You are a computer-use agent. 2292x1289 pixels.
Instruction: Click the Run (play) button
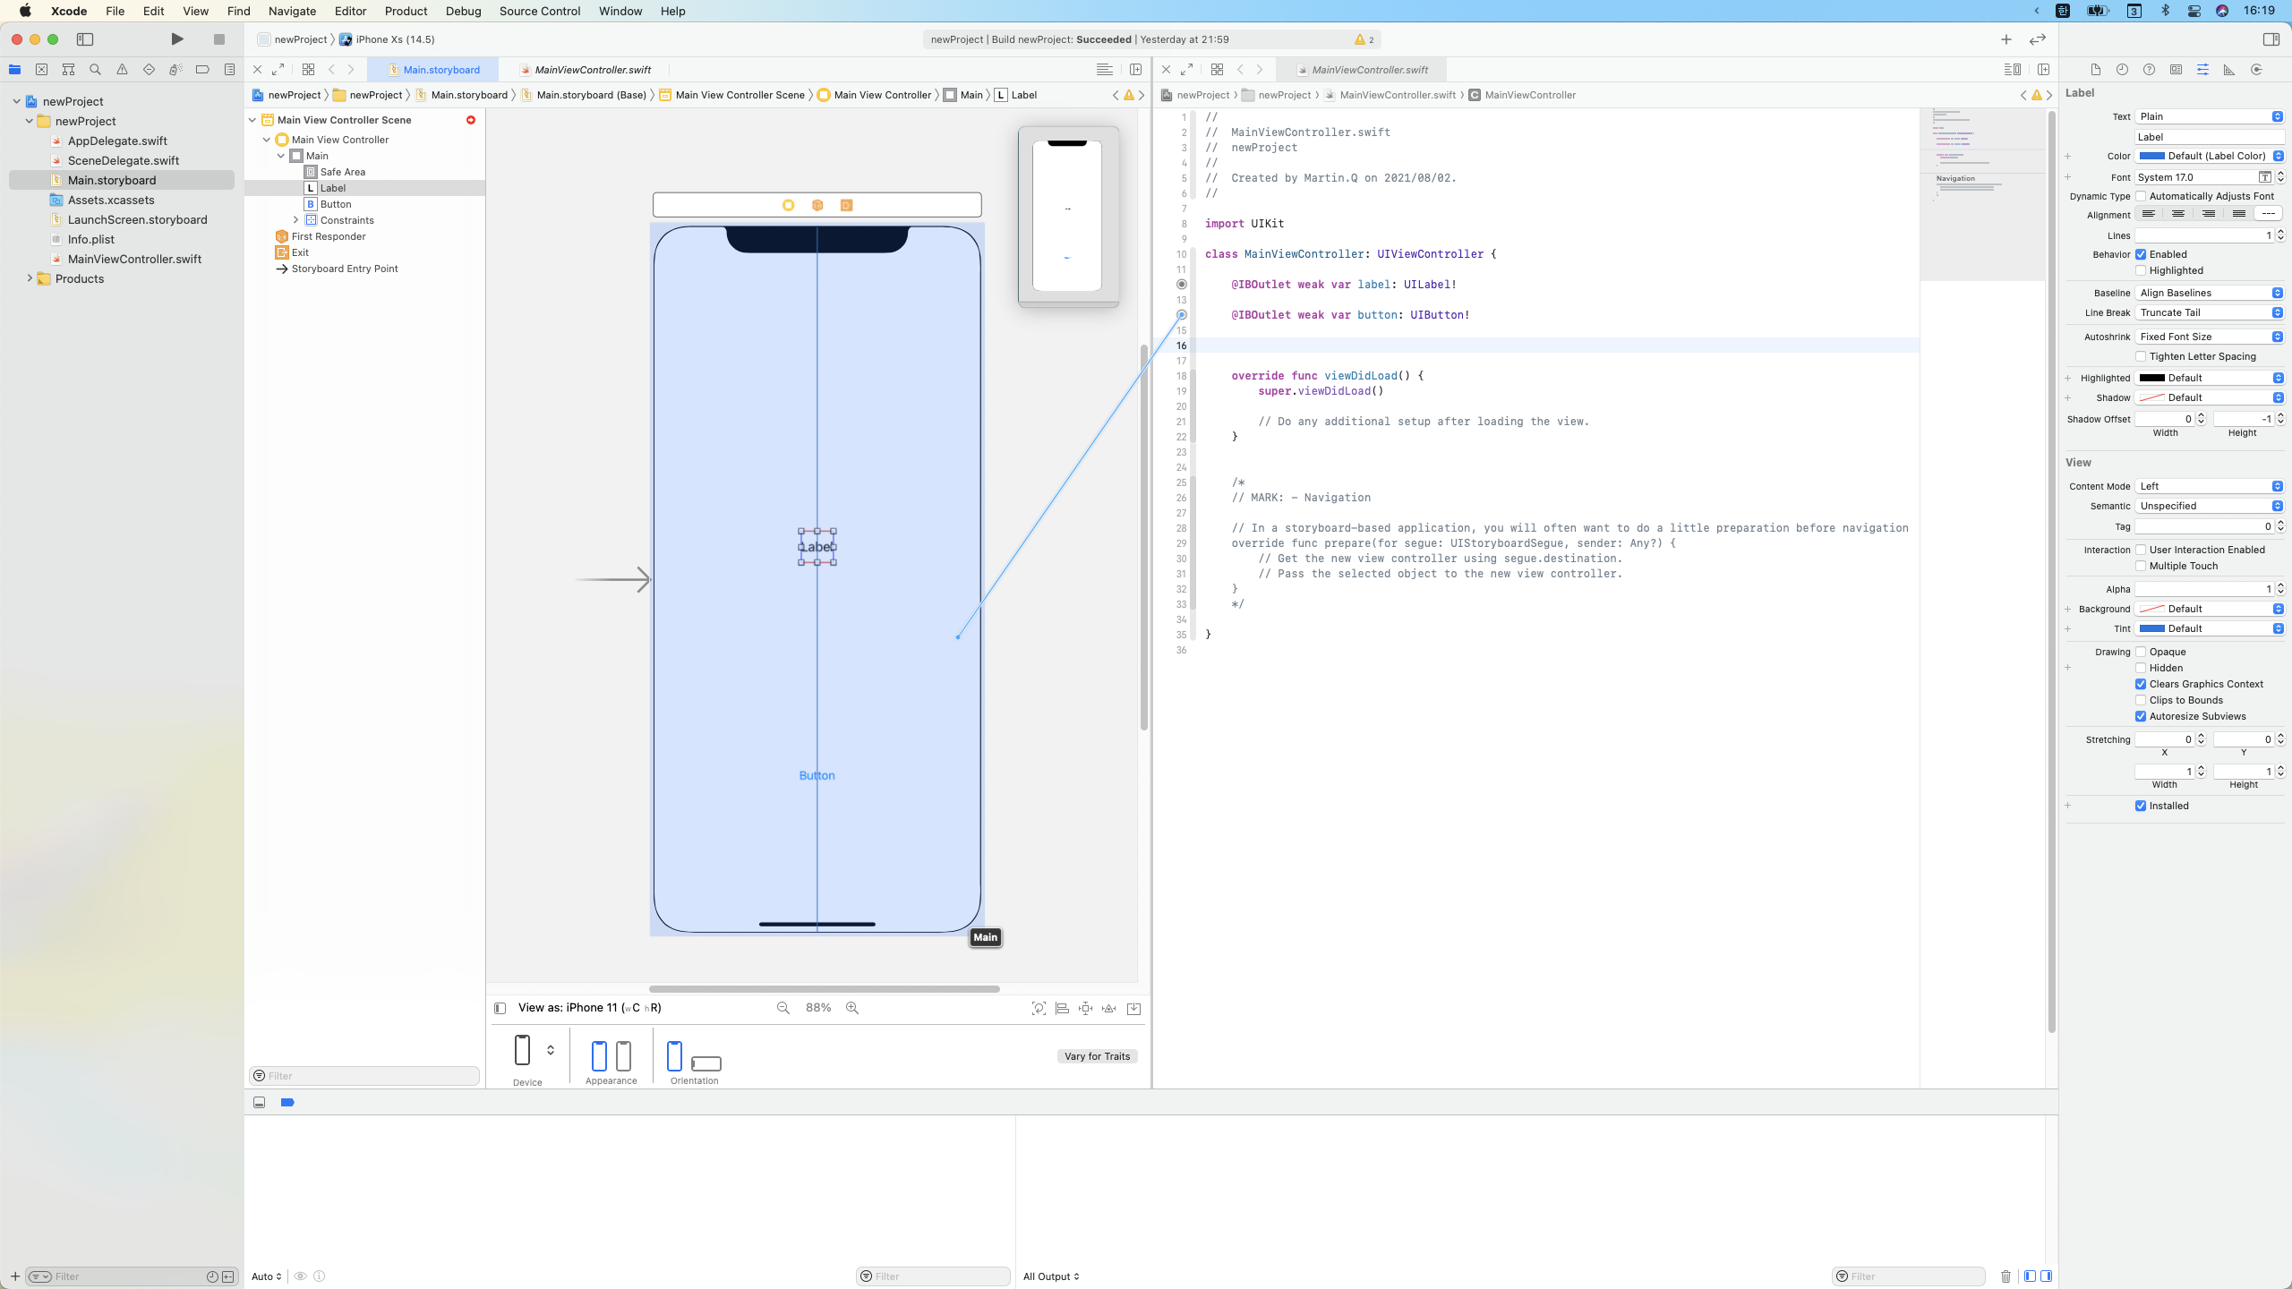pyautogui.click(x=176, y=39)
